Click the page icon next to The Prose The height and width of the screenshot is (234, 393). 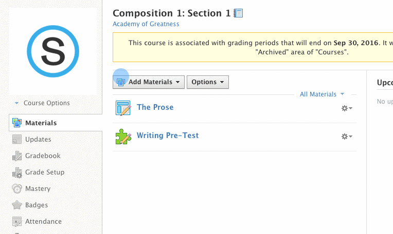[x=123, y=108]
